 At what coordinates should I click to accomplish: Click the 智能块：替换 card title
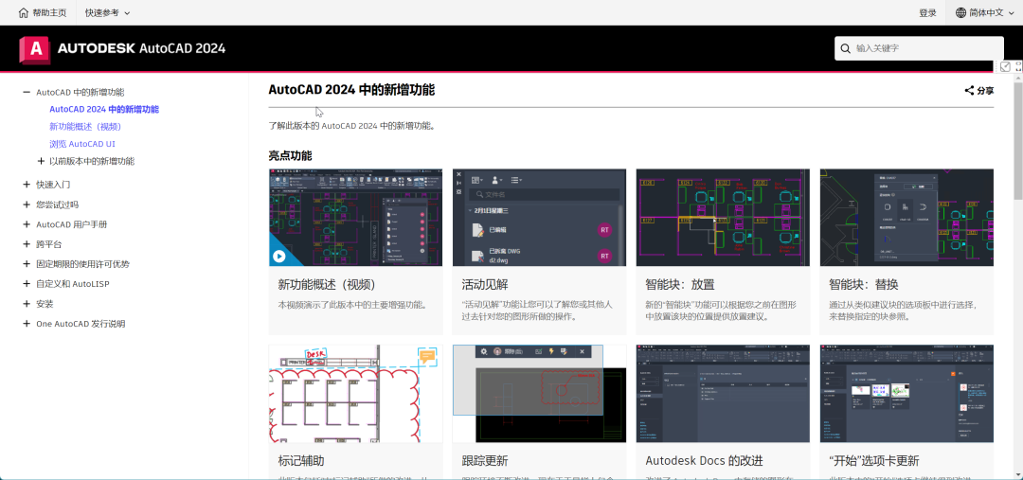(x=864, y=285)
